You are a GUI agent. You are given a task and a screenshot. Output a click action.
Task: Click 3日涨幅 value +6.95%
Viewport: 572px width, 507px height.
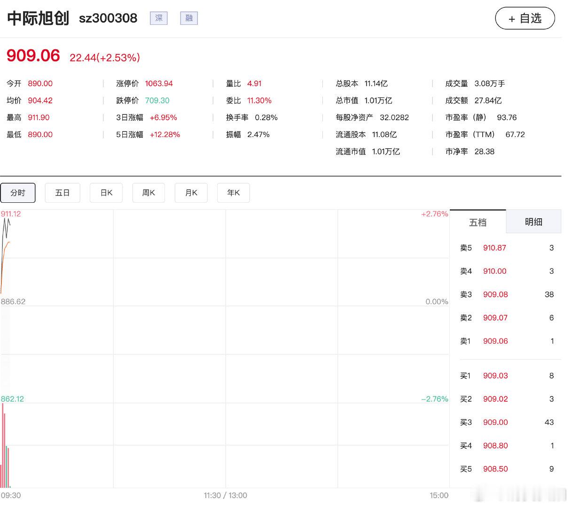(163, 117)
